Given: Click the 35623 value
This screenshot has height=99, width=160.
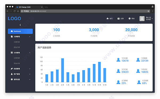Looking at the screenshot, I should (125, 72).
